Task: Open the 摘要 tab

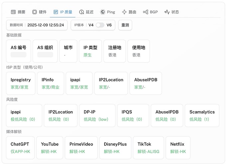Action: click(x=18, y=12)
